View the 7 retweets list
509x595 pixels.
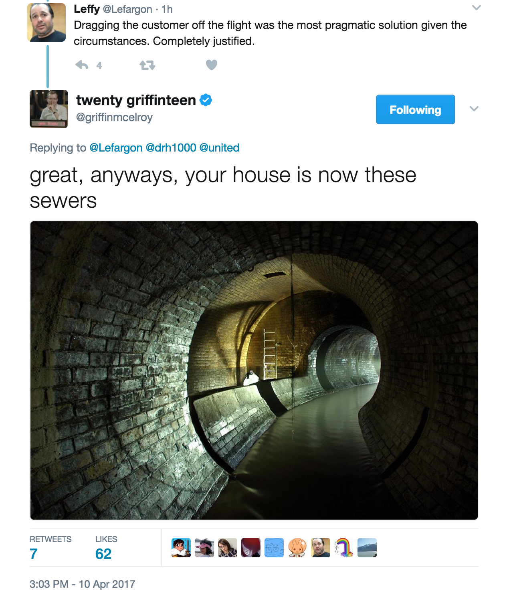pos(50,548)
